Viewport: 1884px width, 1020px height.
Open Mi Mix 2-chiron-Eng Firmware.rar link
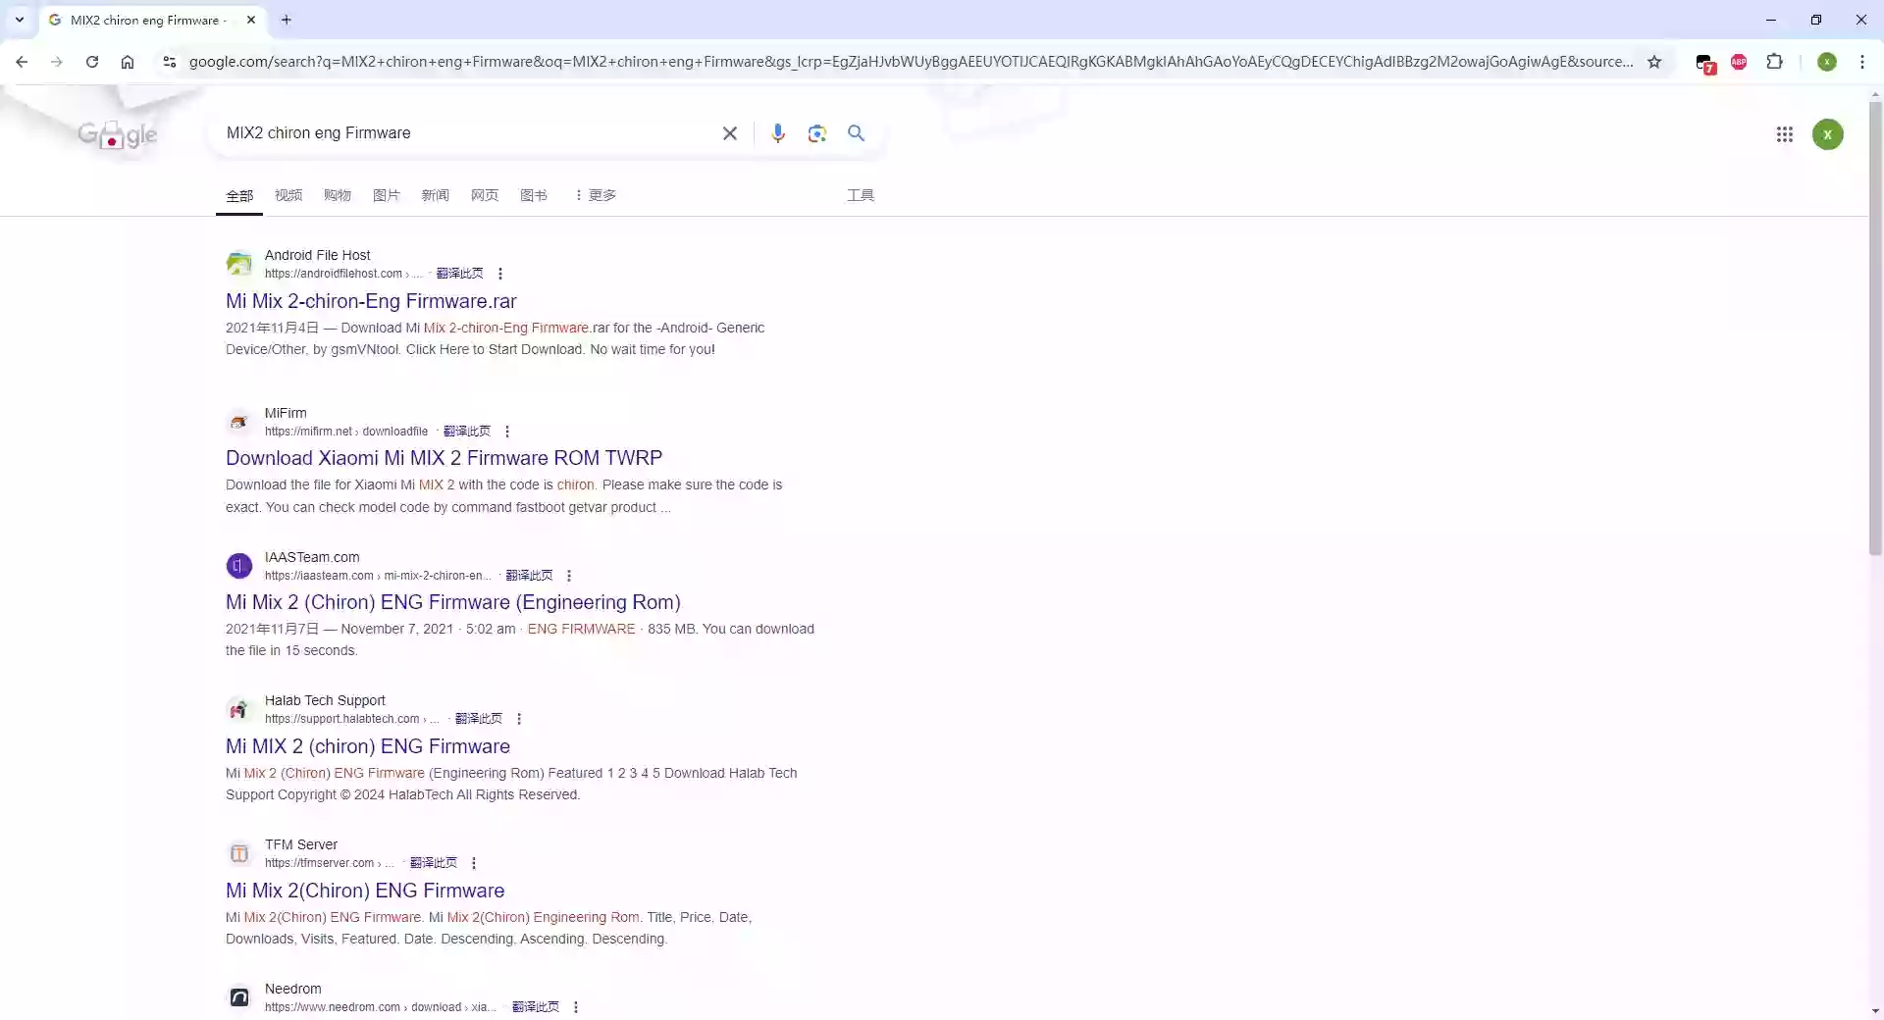[371, 301]
